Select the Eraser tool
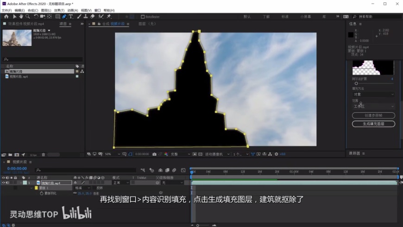 point(93,17)
